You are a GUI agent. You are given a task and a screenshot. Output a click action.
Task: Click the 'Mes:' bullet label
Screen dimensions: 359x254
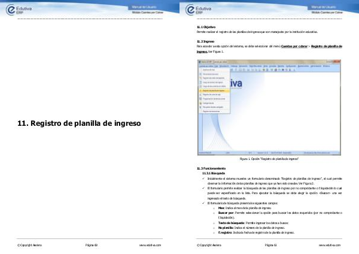tap(221, 208)
